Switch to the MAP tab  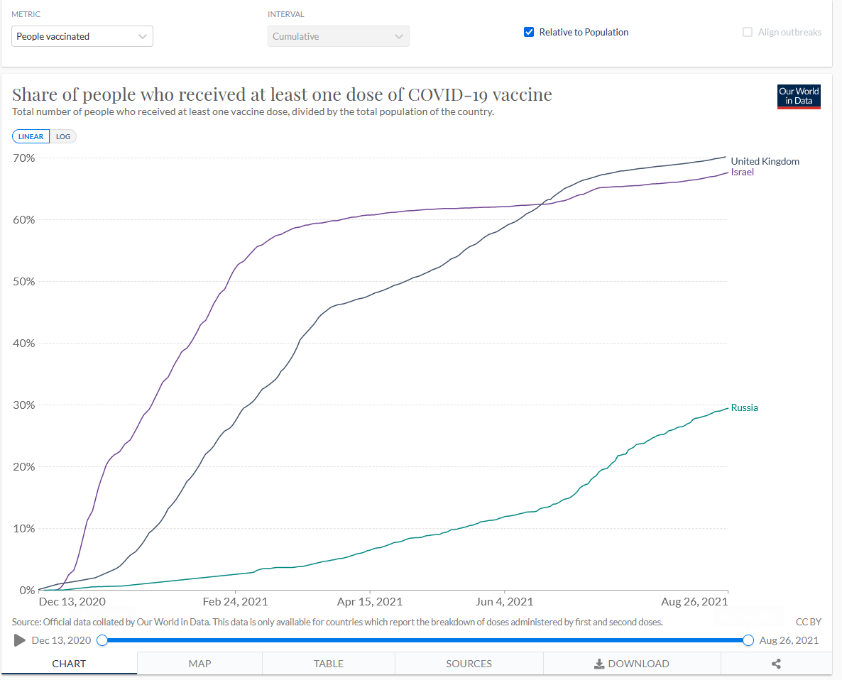(x=199, y=664)
